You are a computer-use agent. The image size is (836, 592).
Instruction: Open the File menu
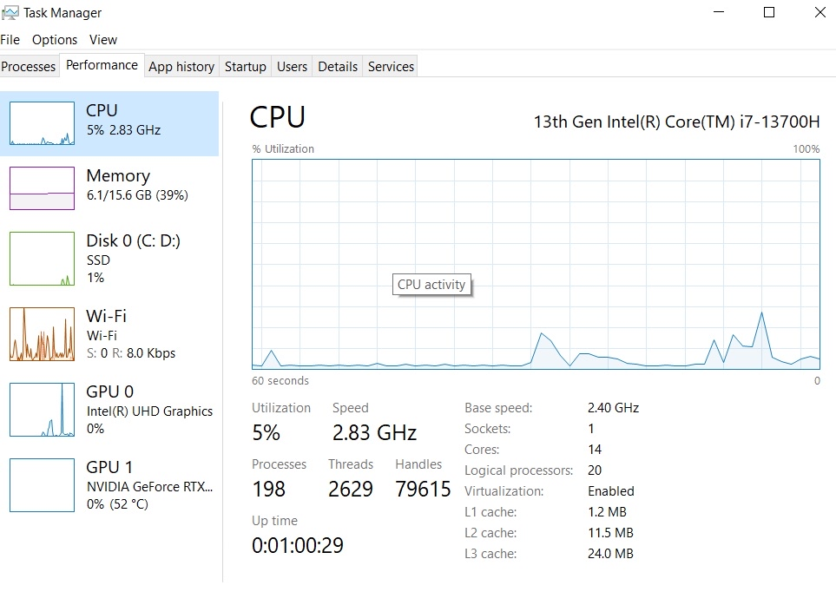10,40
